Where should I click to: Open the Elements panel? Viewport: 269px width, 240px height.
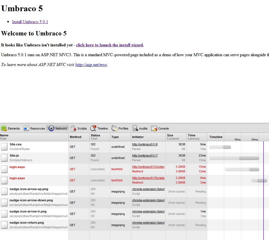10,128
